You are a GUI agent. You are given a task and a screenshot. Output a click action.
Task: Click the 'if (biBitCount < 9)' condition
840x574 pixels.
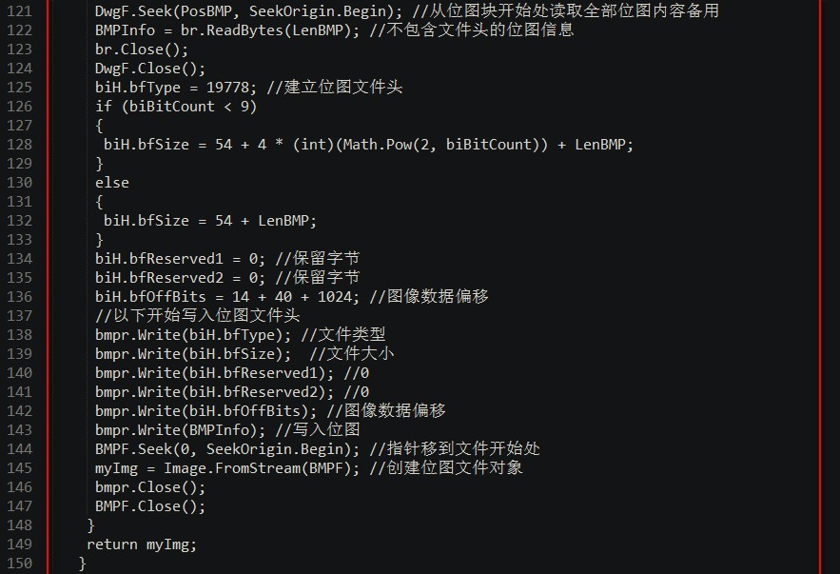click(x=176, y=107)
